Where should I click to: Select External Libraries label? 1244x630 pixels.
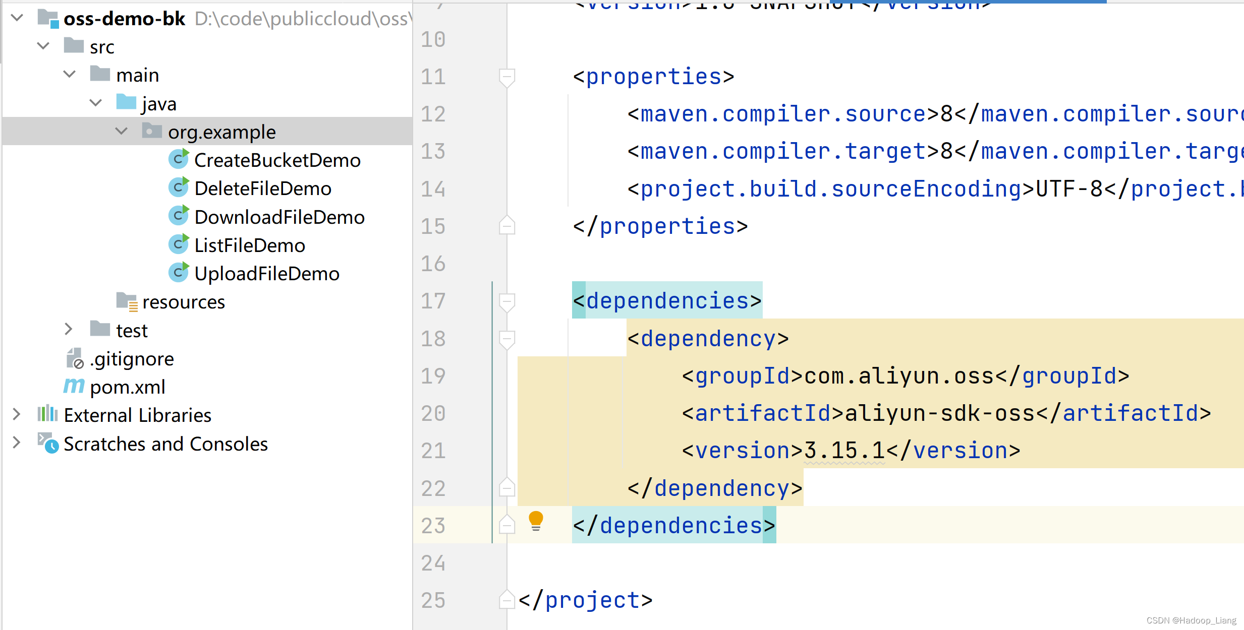[138, 415]
